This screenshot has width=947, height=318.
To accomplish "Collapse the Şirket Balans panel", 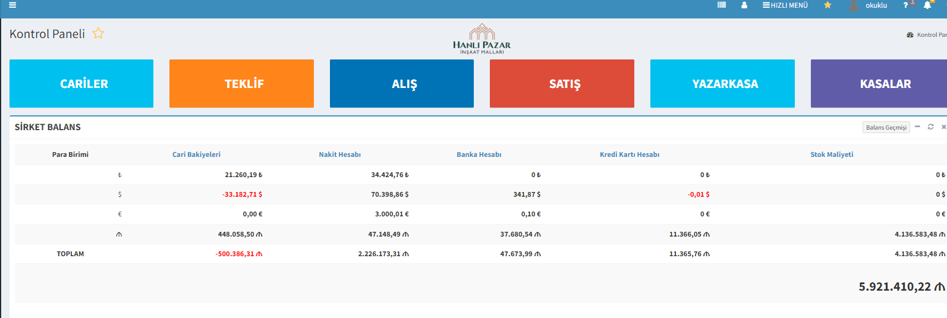I will click(917, 127).
